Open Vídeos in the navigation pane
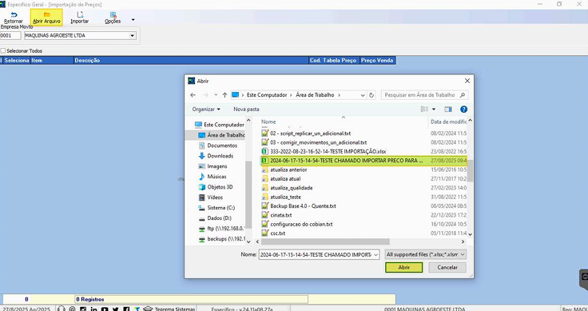The image size is (588, 311). 211,197
